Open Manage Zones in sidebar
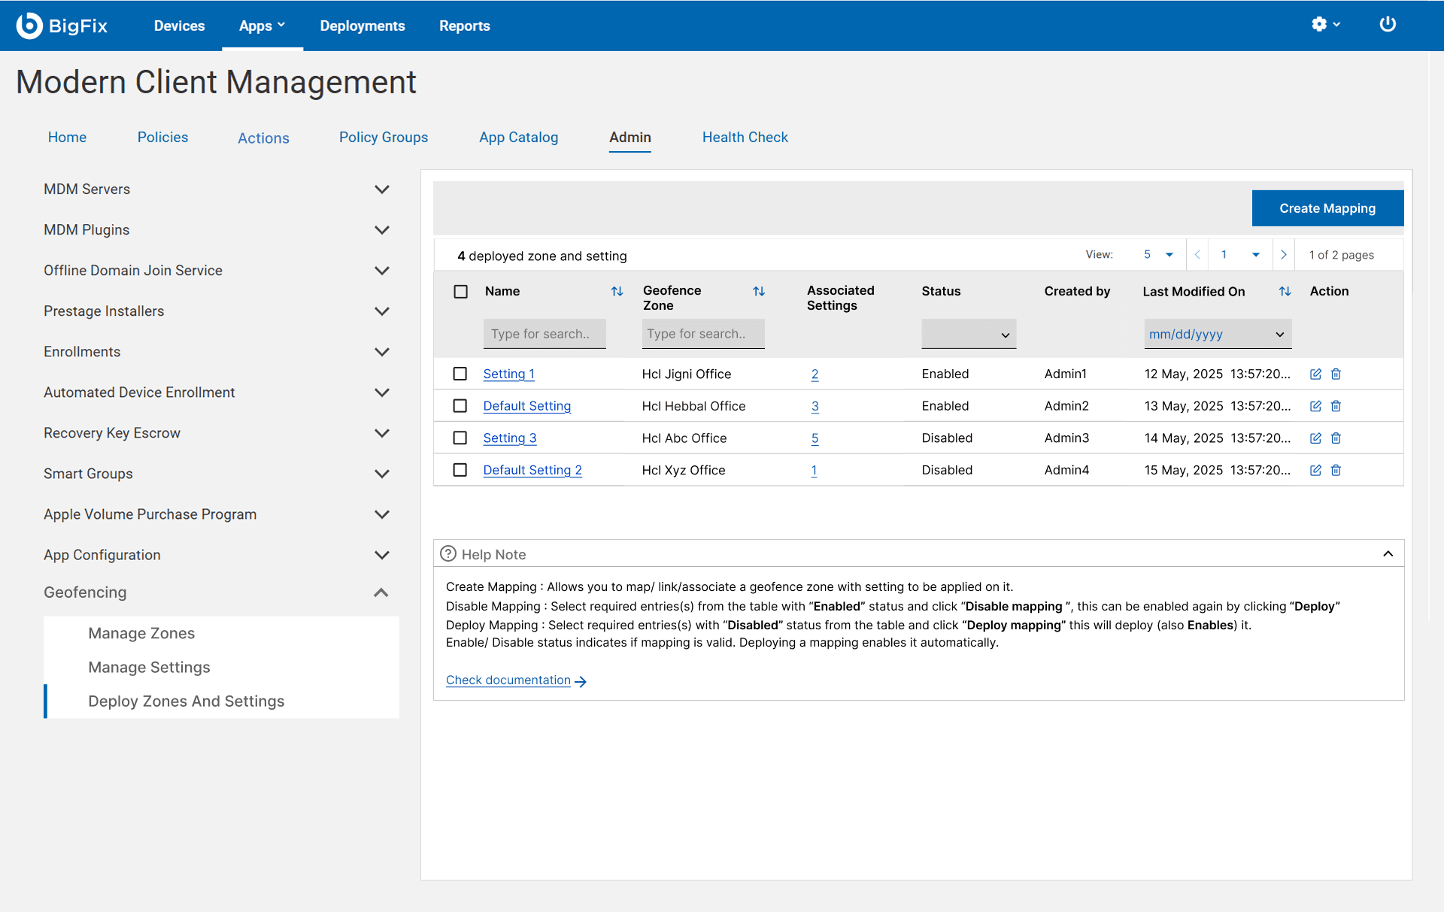The width and height of the screenshot is (1444, 912). 141,633
